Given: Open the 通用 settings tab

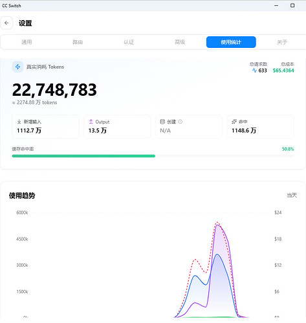Looking at the screenshot, I should (x=27, y=42).
